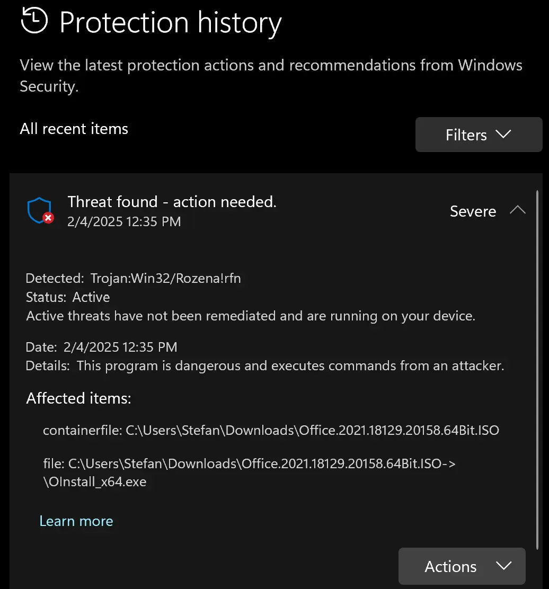The height and width of the screenshot is (589, 549).
Task: Follow the Learn more link
Action: tap(76, 521)
